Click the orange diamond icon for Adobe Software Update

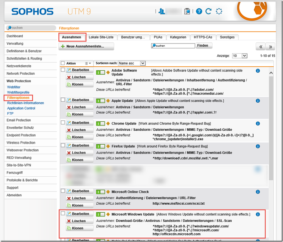pos(108,73)
